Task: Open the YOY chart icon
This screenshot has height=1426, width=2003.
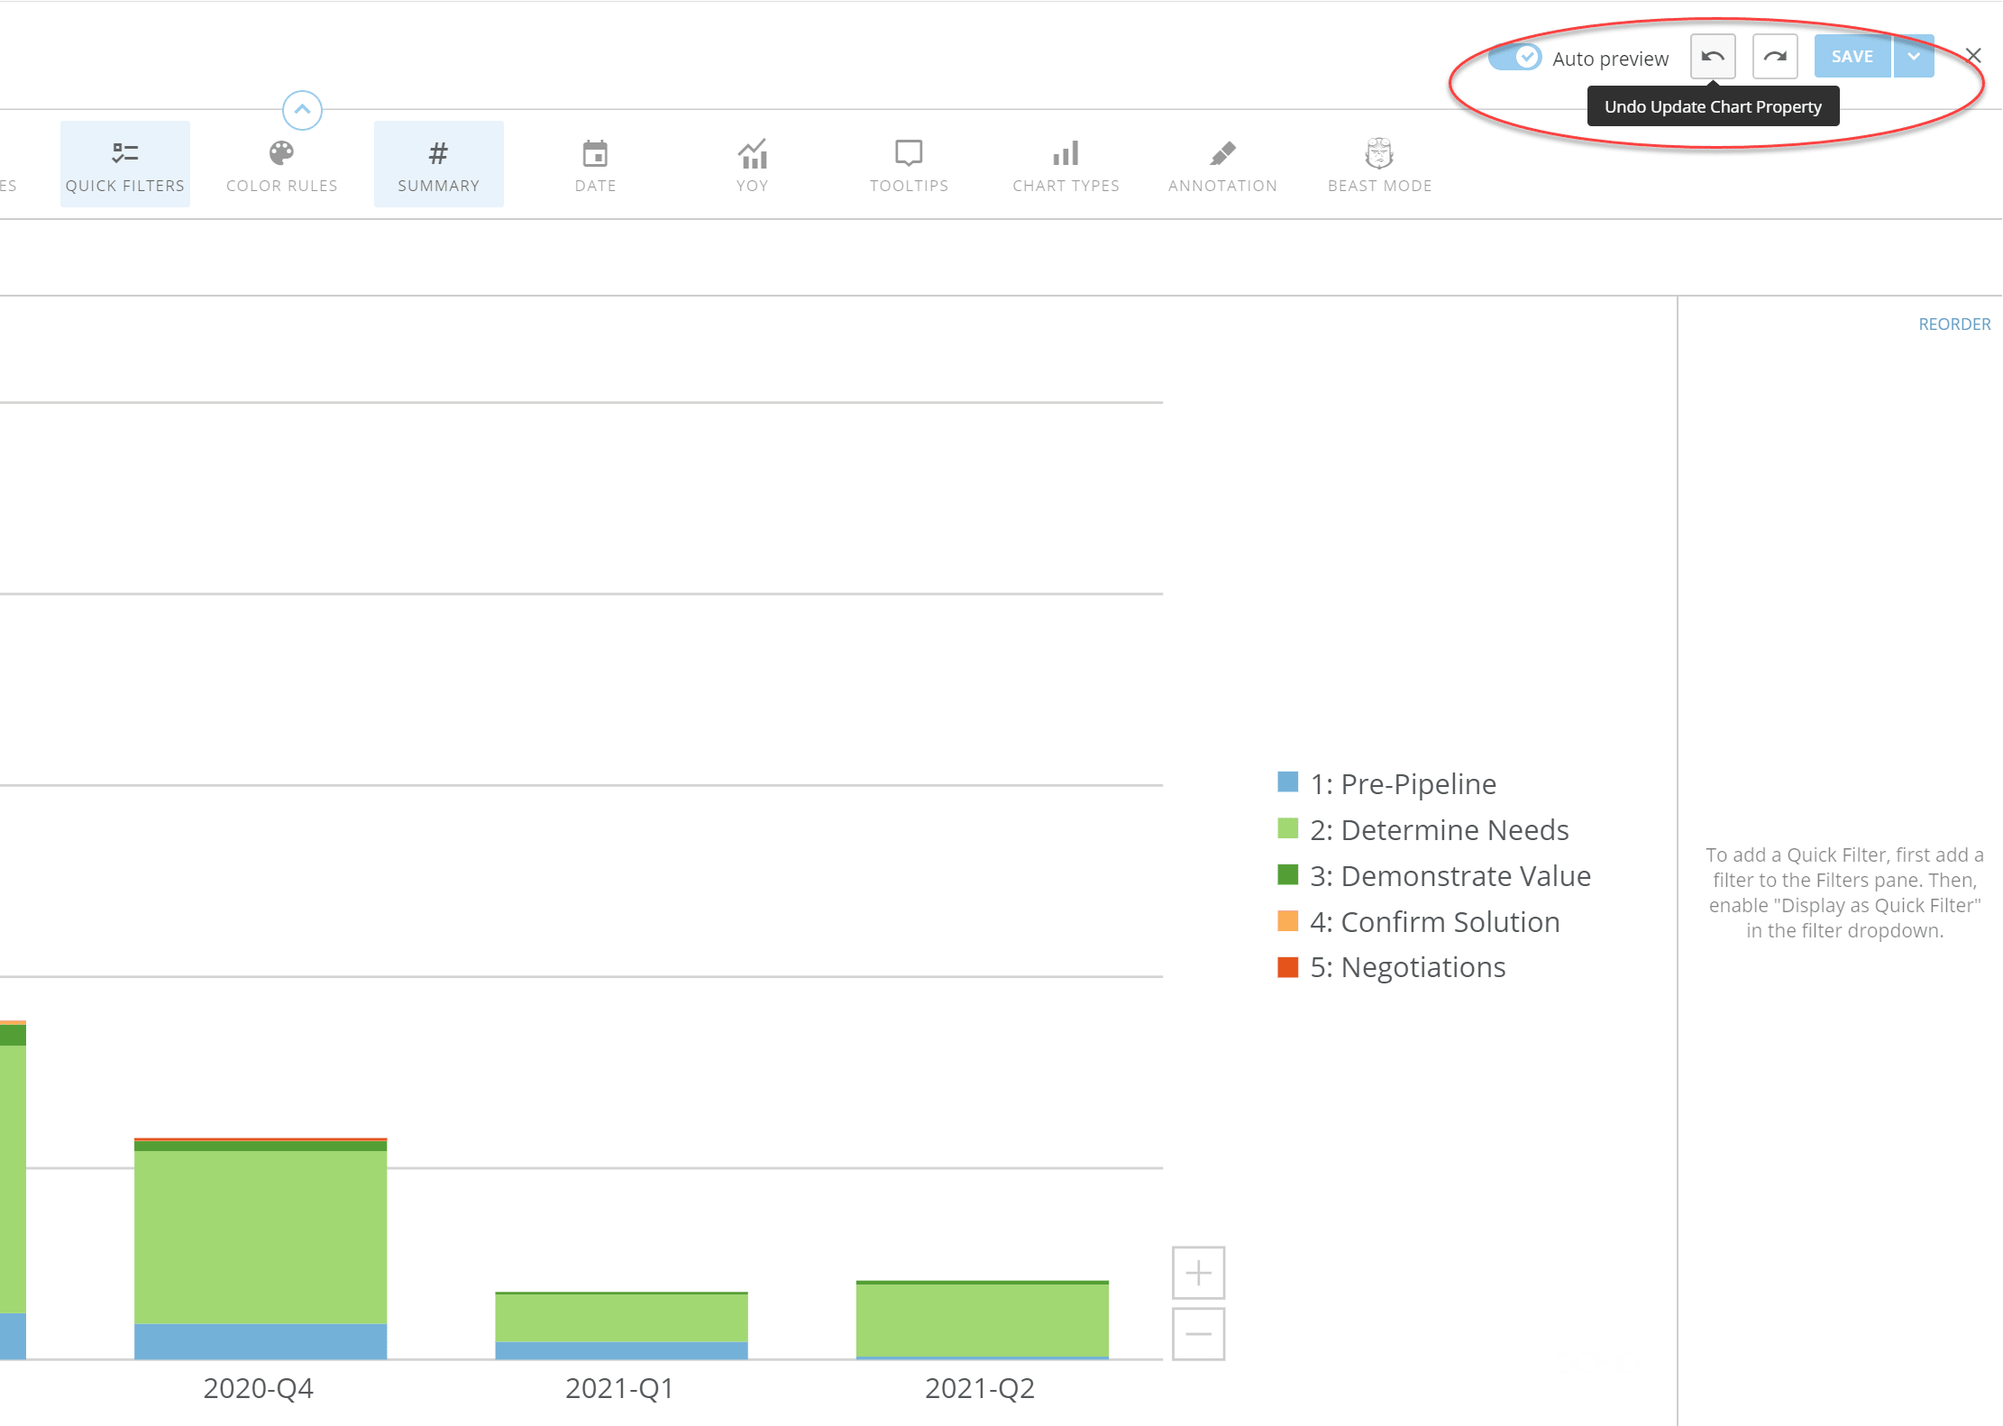Action: (x=752, y=154)
